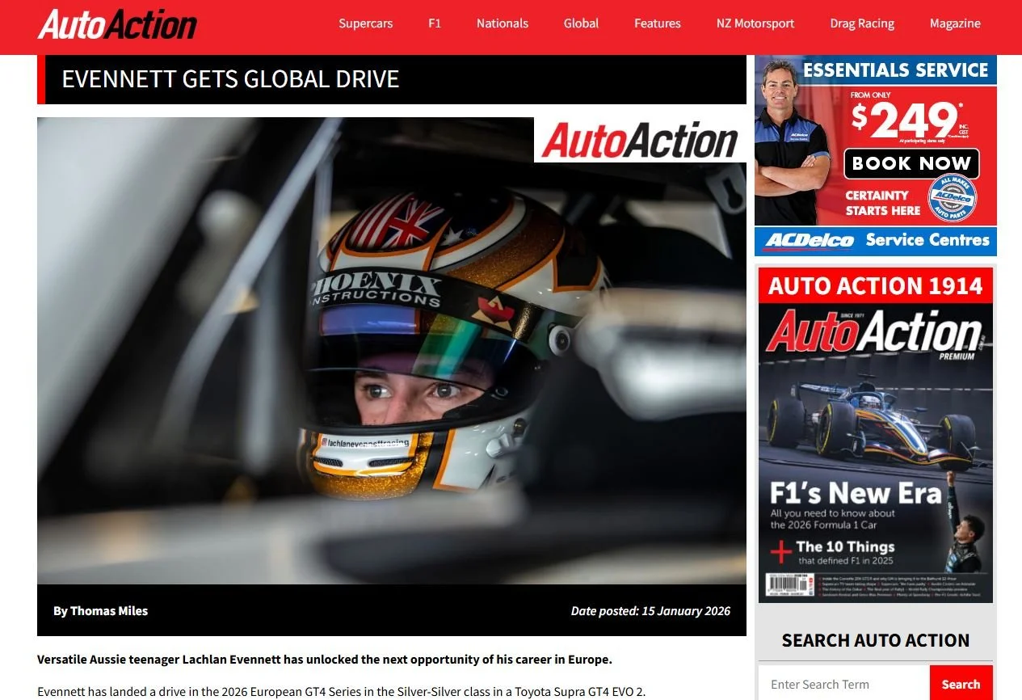Open the Nationals menu item
This screenshot has height=700, width=1022.
(503, 23)
